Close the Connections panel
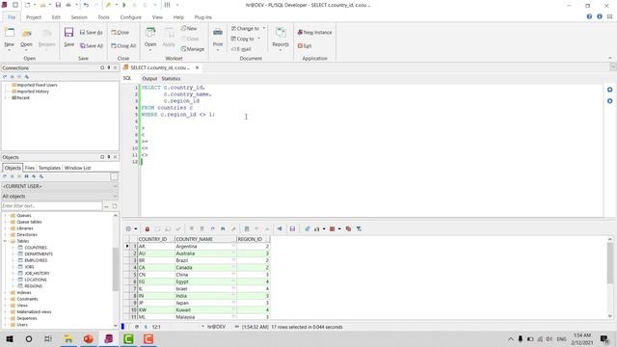 [116, 67]
